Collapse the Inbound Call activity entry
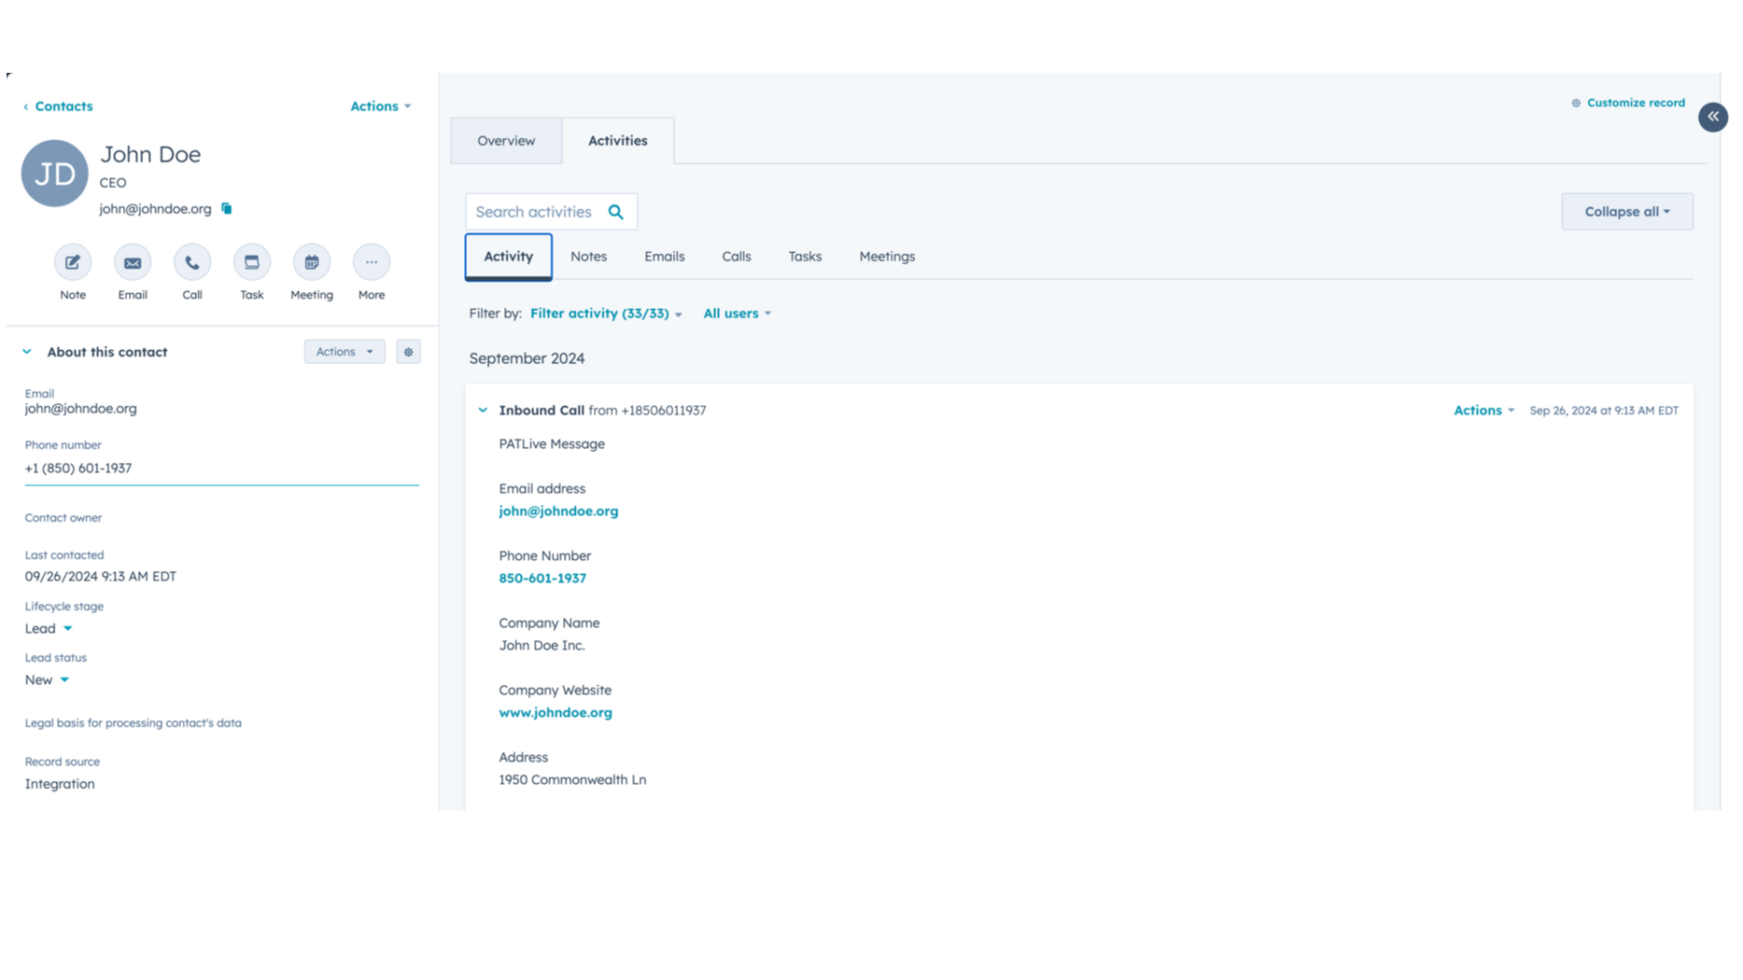The width and height of the screenshot is (1743, 980). [x=483, y=411]
